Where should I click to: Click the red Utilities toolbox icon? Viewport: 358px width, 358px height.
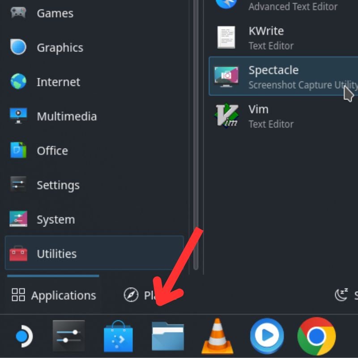point(18,253)
